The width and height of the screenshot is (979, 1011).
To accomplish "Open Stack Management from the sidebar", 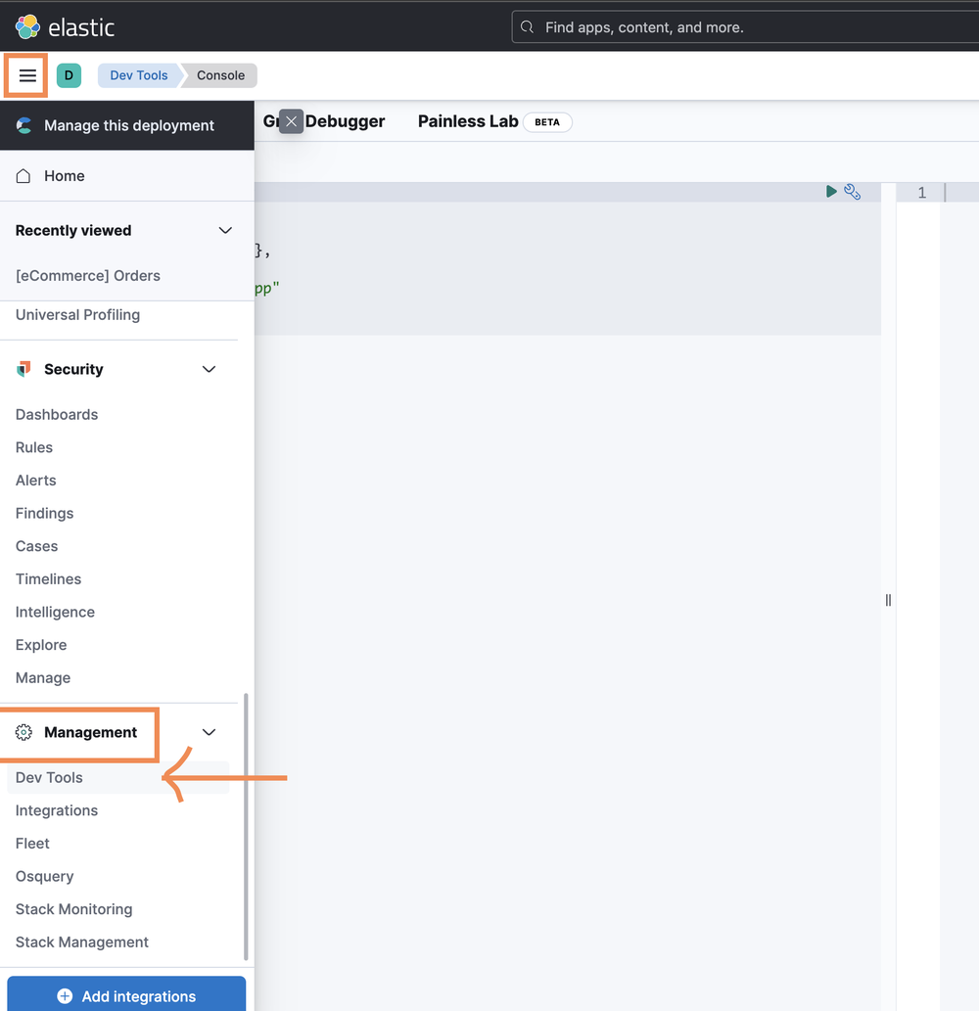I will pos(82,942).
